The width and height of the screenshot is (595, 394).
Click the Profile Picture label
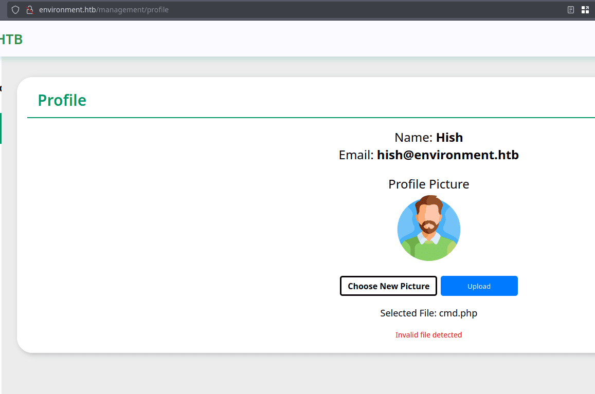point(428,184)
